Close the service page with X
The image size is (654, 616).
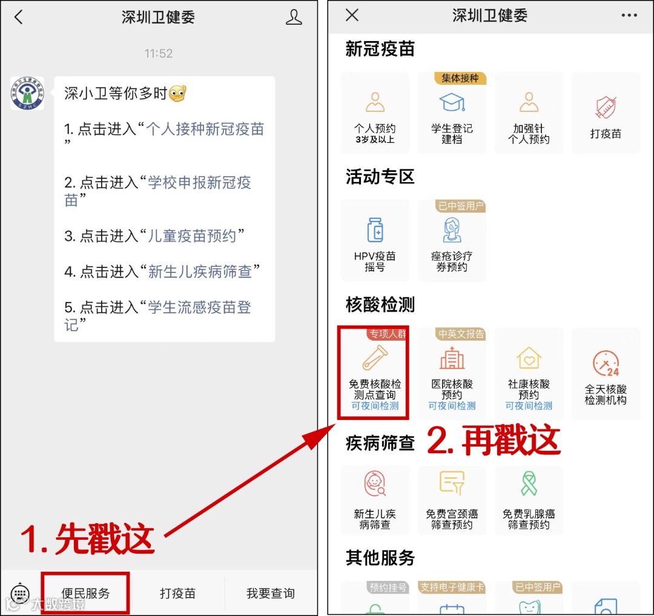tap(352, 15)
